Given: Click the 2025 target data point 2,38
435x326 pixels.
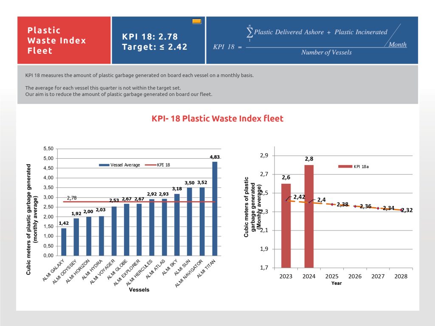Looking at the screenshot, I should [332, 205].
